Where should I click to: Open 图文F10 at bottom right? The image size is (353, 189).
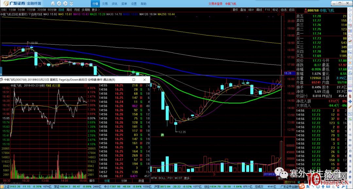coord(290,182)
